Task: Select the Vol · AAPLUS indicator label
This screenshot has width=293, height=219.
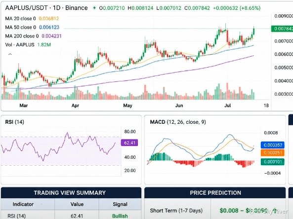Action: pos(20,44)
